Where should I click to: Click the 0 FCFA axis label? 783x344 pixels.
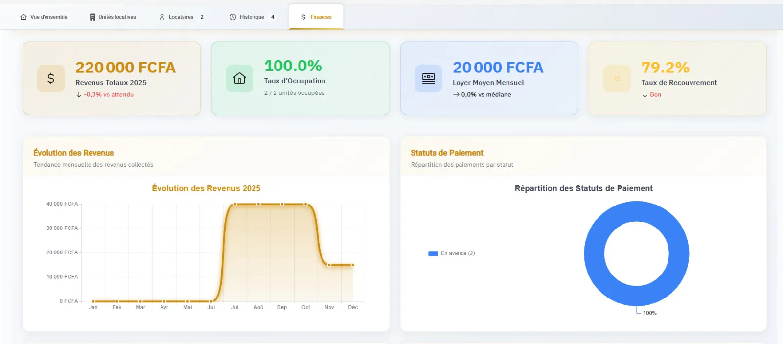(69, 301)
